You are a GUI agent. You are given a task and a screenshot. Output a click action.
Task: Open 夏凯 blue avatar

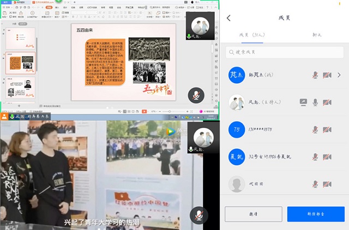(x=237, y=157)
